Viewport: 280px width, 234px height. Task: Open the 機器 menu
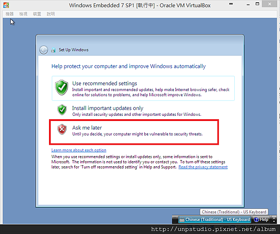click(x=10, y=14)
